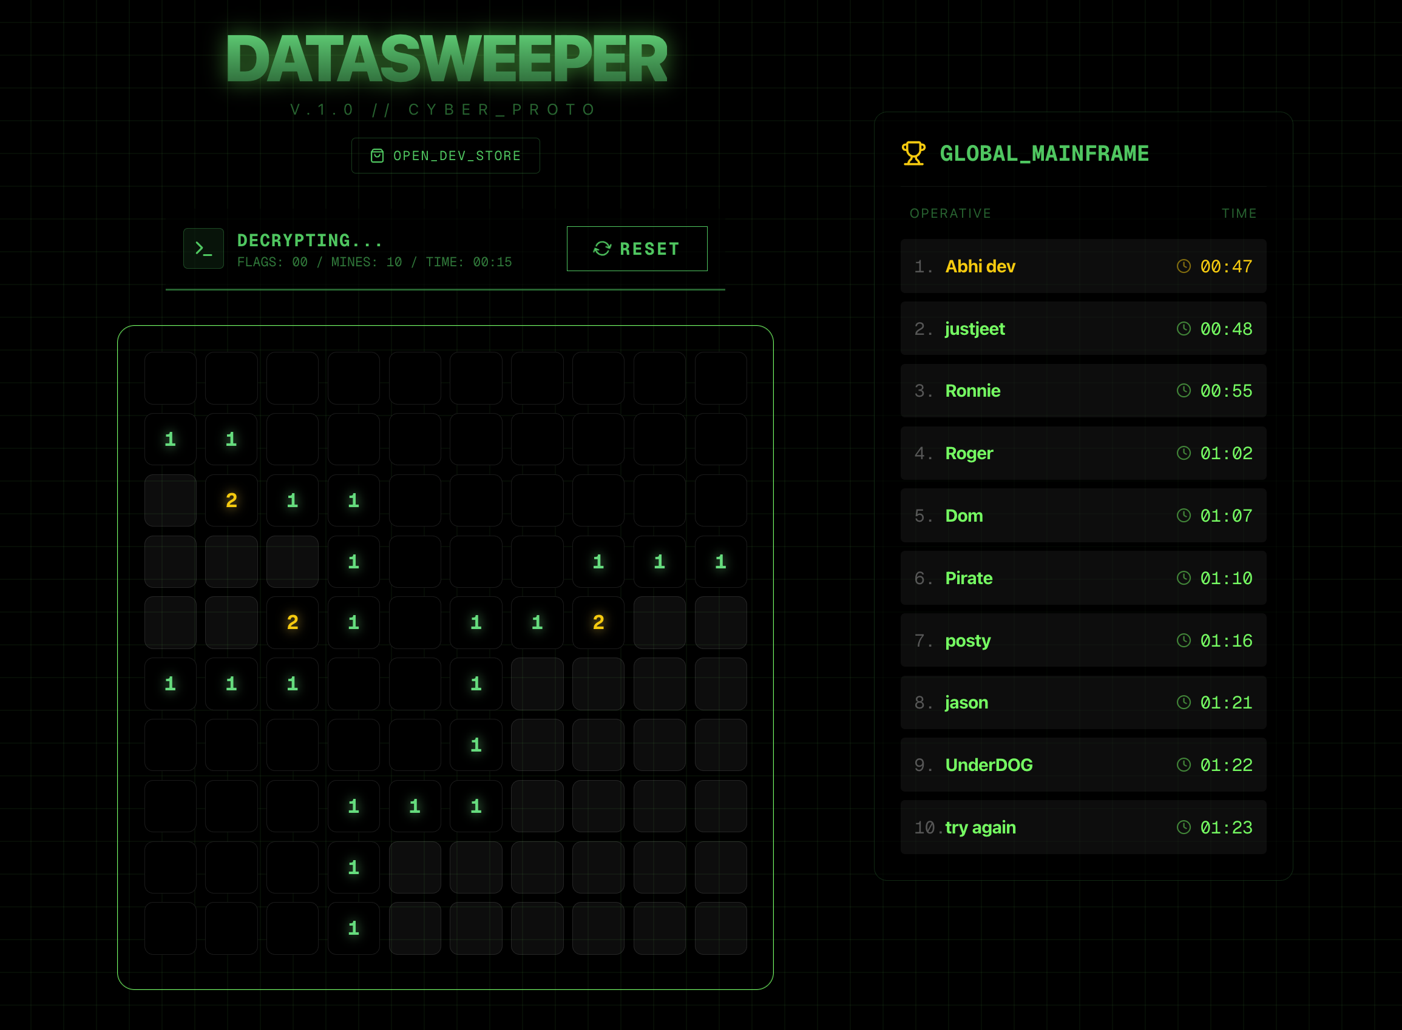Click the gold trophy icon

(x=913, y=153)
